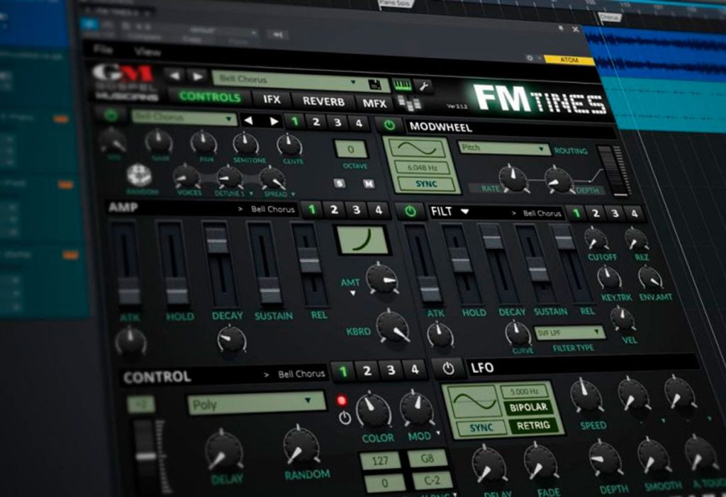The width and height of the screenshot is (726, 497).
Task: Switch to the CONTROLS tab
Action: [x=210, y=97]
